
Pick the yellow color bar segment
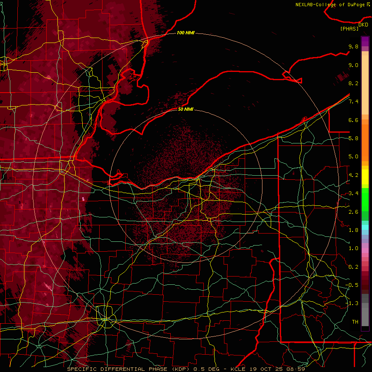pos(365,177)
